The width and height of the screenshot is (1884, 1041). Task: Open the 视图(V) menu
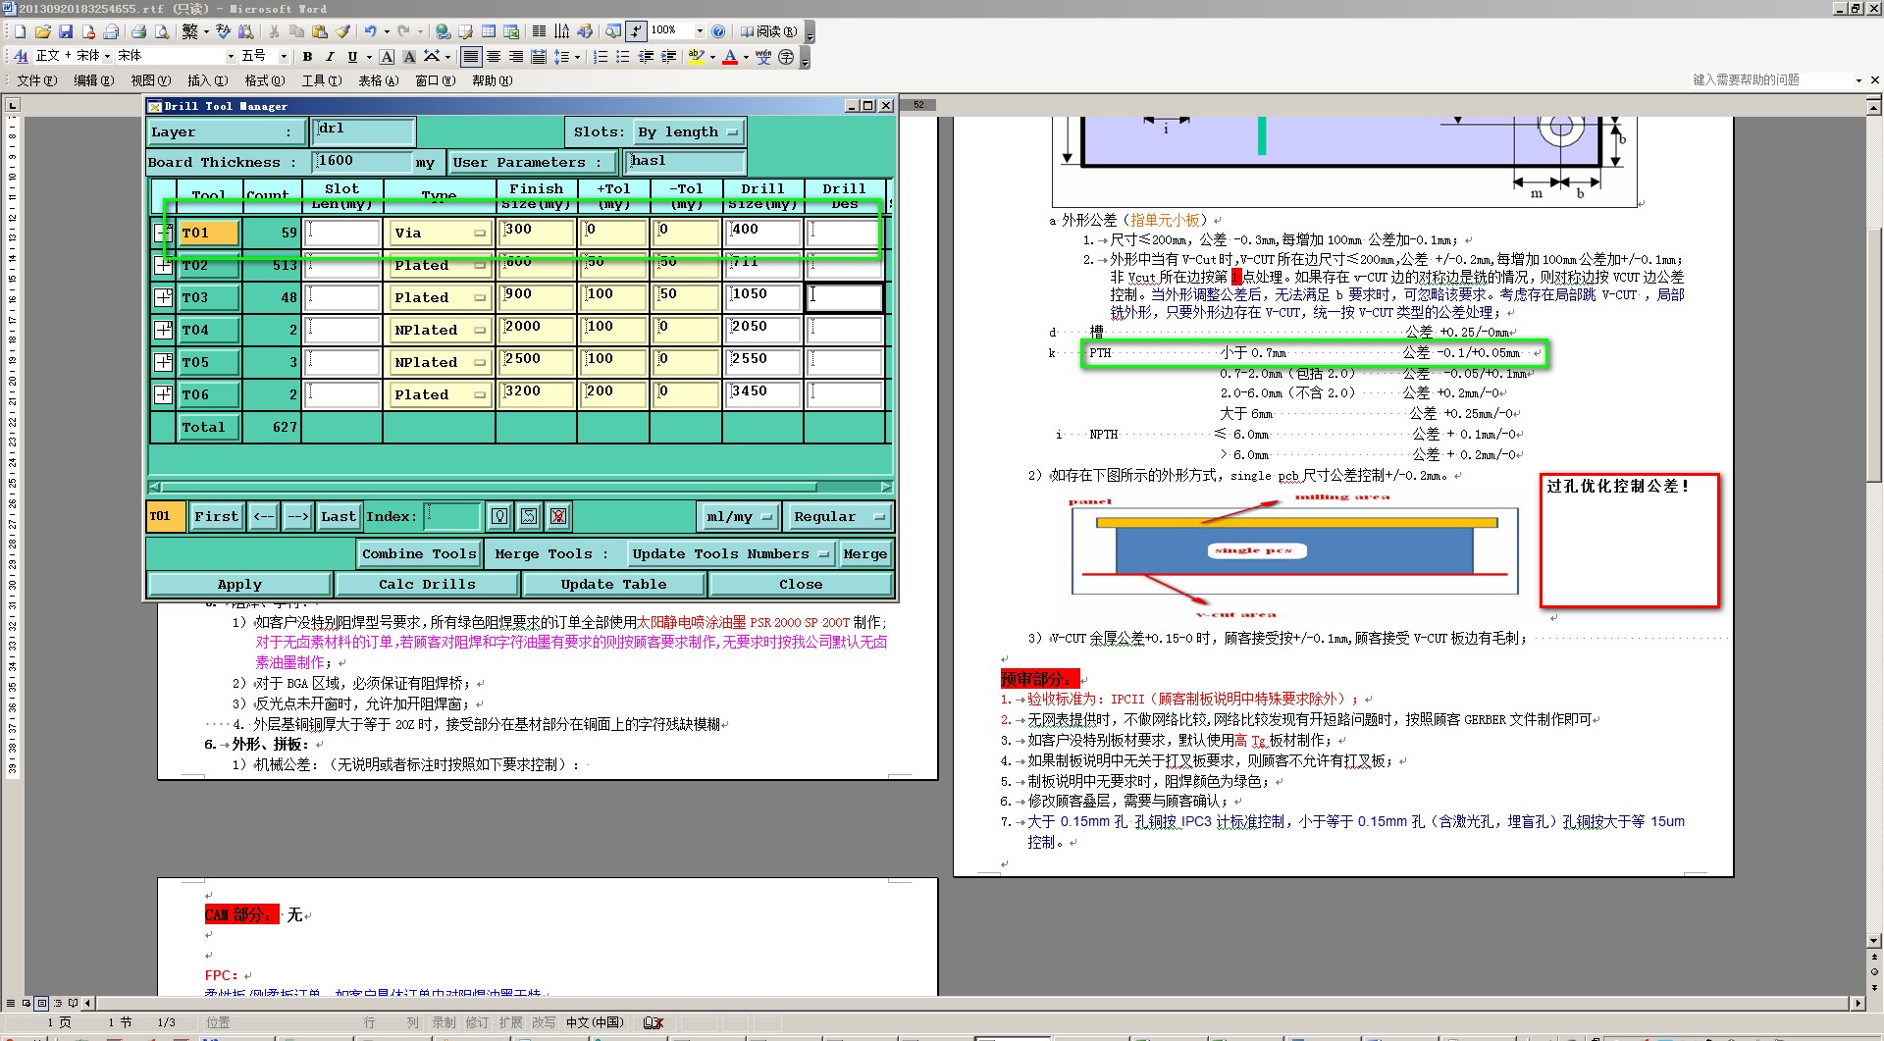tap(151, 80)
